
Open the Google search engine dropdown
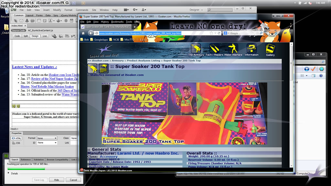[x=226, y=33]
